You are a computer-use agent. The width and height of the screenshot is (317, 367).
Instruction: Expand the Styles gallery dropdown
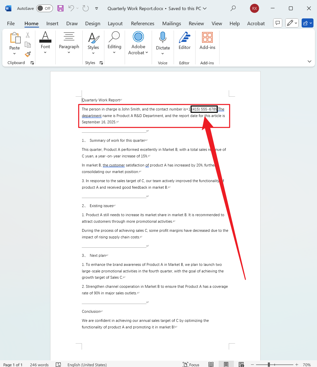tap(93, 53)
